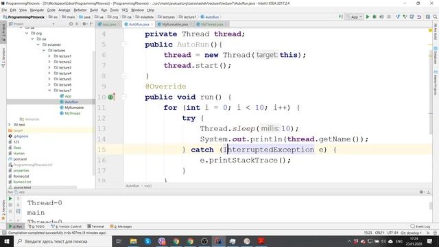Collapse the lecture7 folder
Screen dimensions: 439x247
click(x=49, y=91)
